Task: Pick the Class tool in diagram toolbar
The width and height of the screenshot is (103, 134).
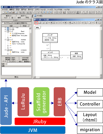Action: tap(39, 23)
